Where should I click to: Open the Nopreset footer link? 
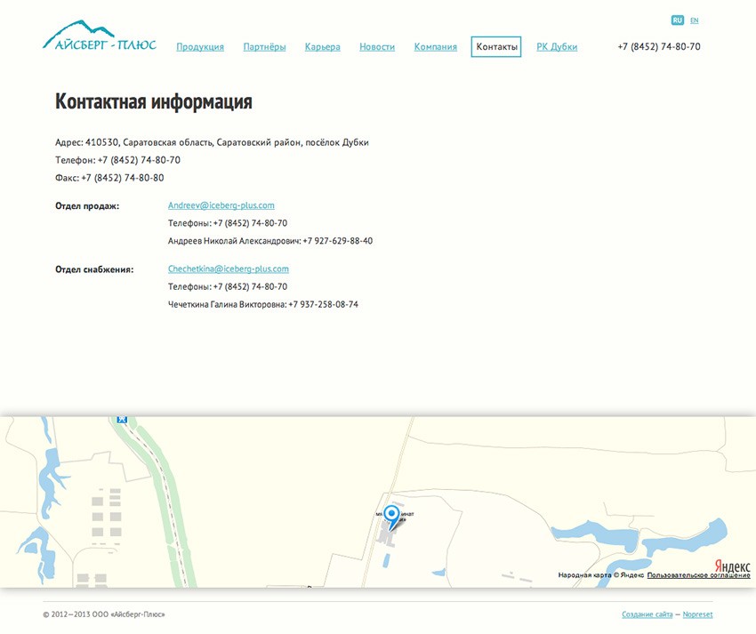[697, 614]
